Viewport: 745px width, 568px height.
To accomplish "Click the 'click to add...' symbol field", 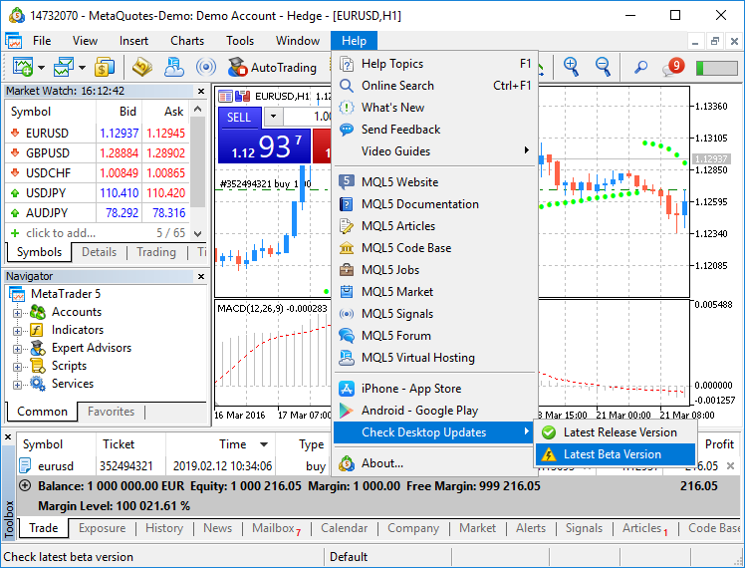I will (61, 233).
